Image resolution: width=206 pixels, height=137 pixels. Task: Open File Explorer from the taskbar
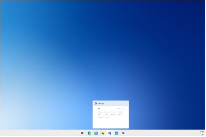103,133
